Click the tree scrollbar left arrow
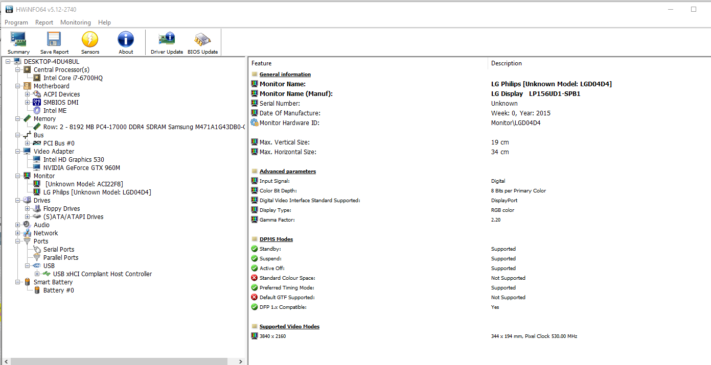The width and height of the screenshot is (711, 365). point(5,361)
